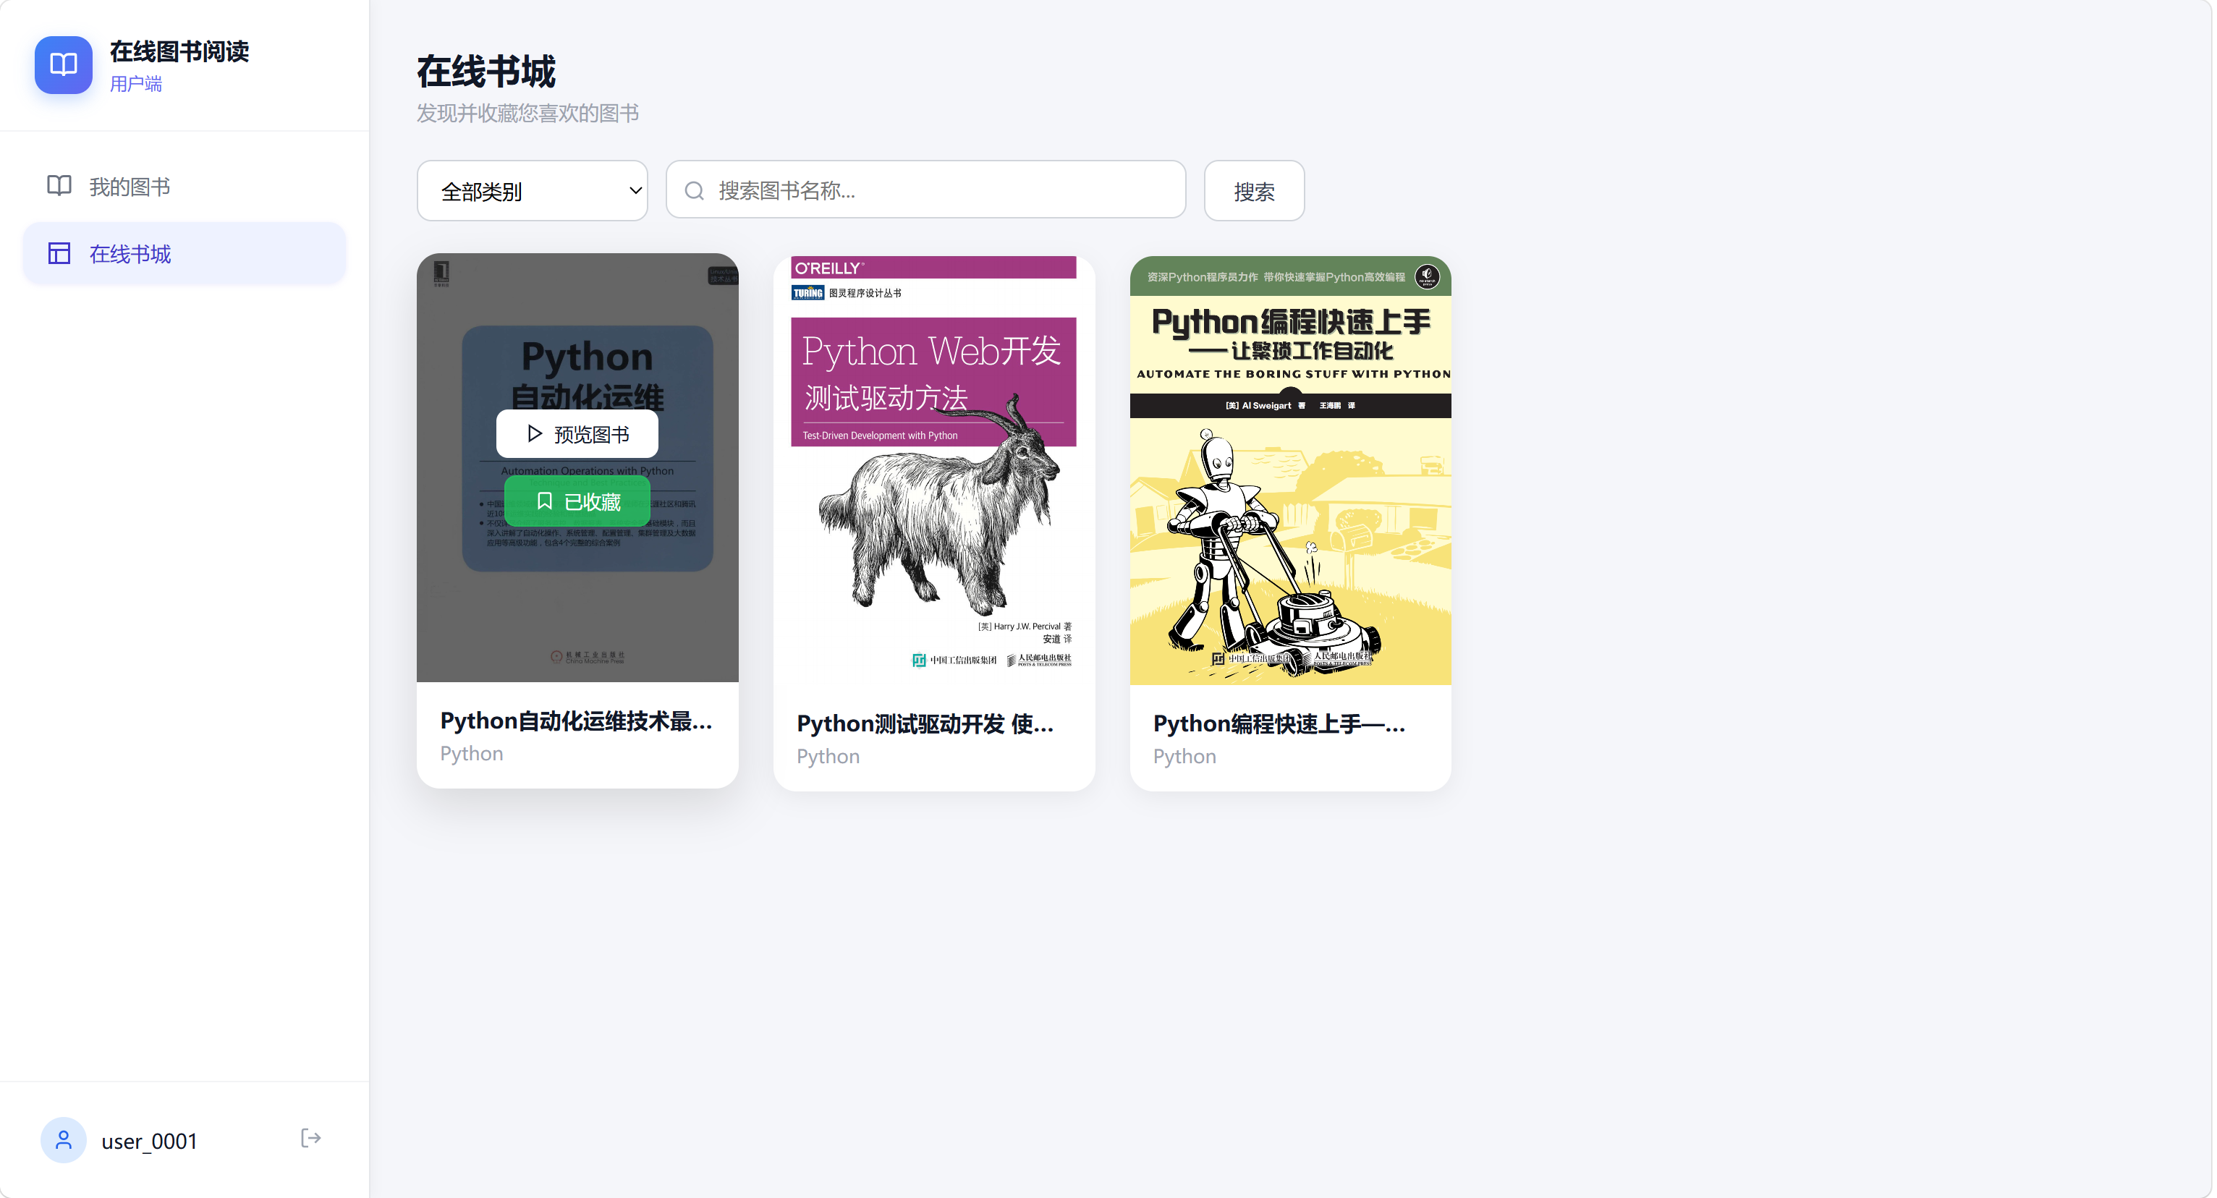Open 我的图书 in the sidebar
The image size is (2217, 1198).
tap(185, 186)
